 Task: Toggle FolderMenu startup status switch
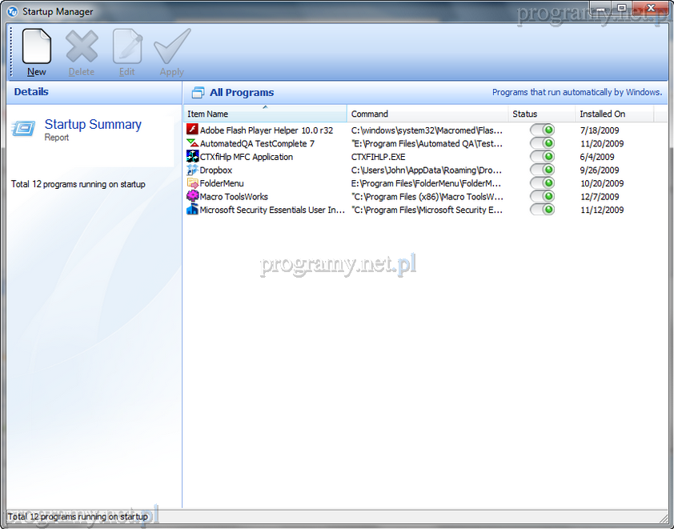tap(542, 183)
